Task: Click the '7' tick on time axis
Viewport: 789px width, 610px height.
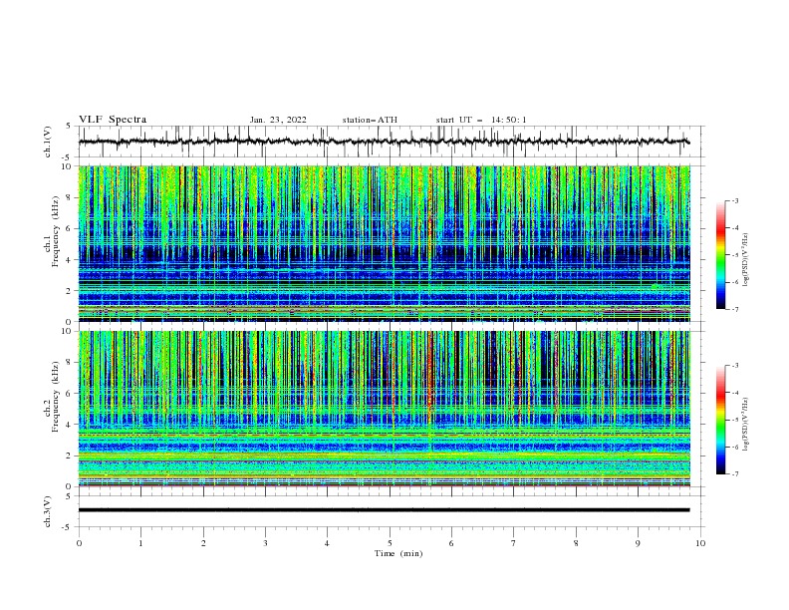Action: point(514,543)
